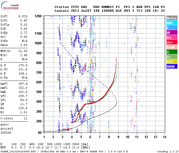This screenshot has width=179, height=153.
Task: Select the W legend color box
Action: pos(172,33)
